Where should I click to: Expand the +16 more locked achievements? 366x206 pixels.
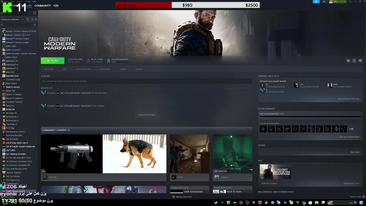[x=351, y=129]
